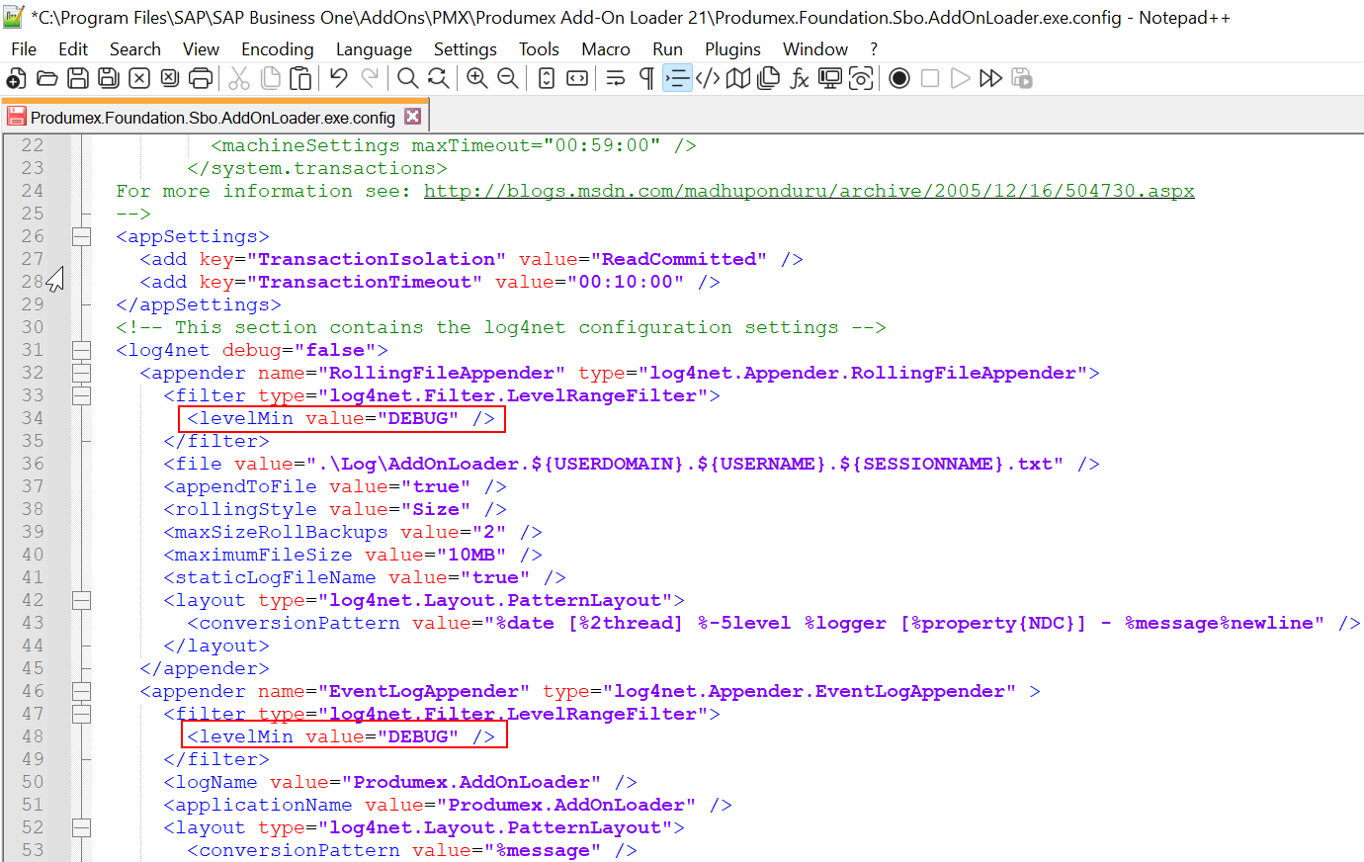Image resolution: width=1364 pixels, height=862 pixels.
Task: Toggle show all characters
Action: (646, 78)
